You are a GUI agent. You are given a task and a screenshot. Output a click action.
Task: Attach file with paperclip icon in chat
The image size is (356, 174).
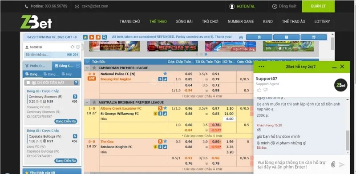click(333, 165)
